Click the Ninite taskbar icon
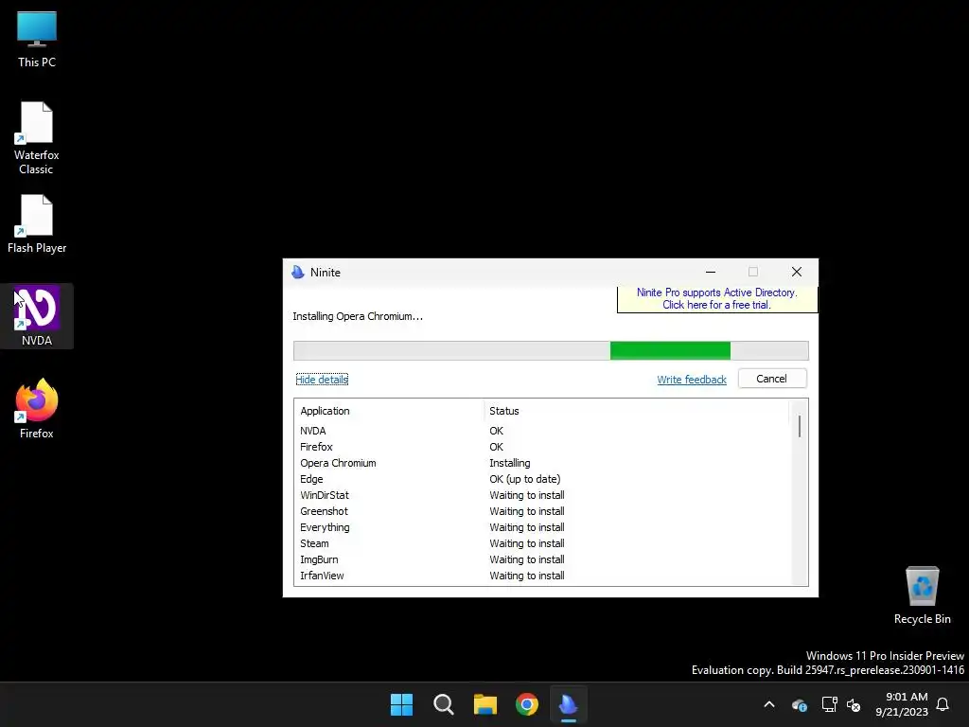 click(568, 704)
